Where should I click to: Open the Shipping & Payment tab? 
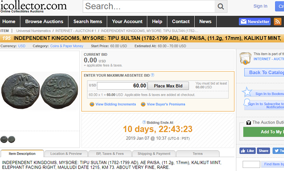coord(154,154)
